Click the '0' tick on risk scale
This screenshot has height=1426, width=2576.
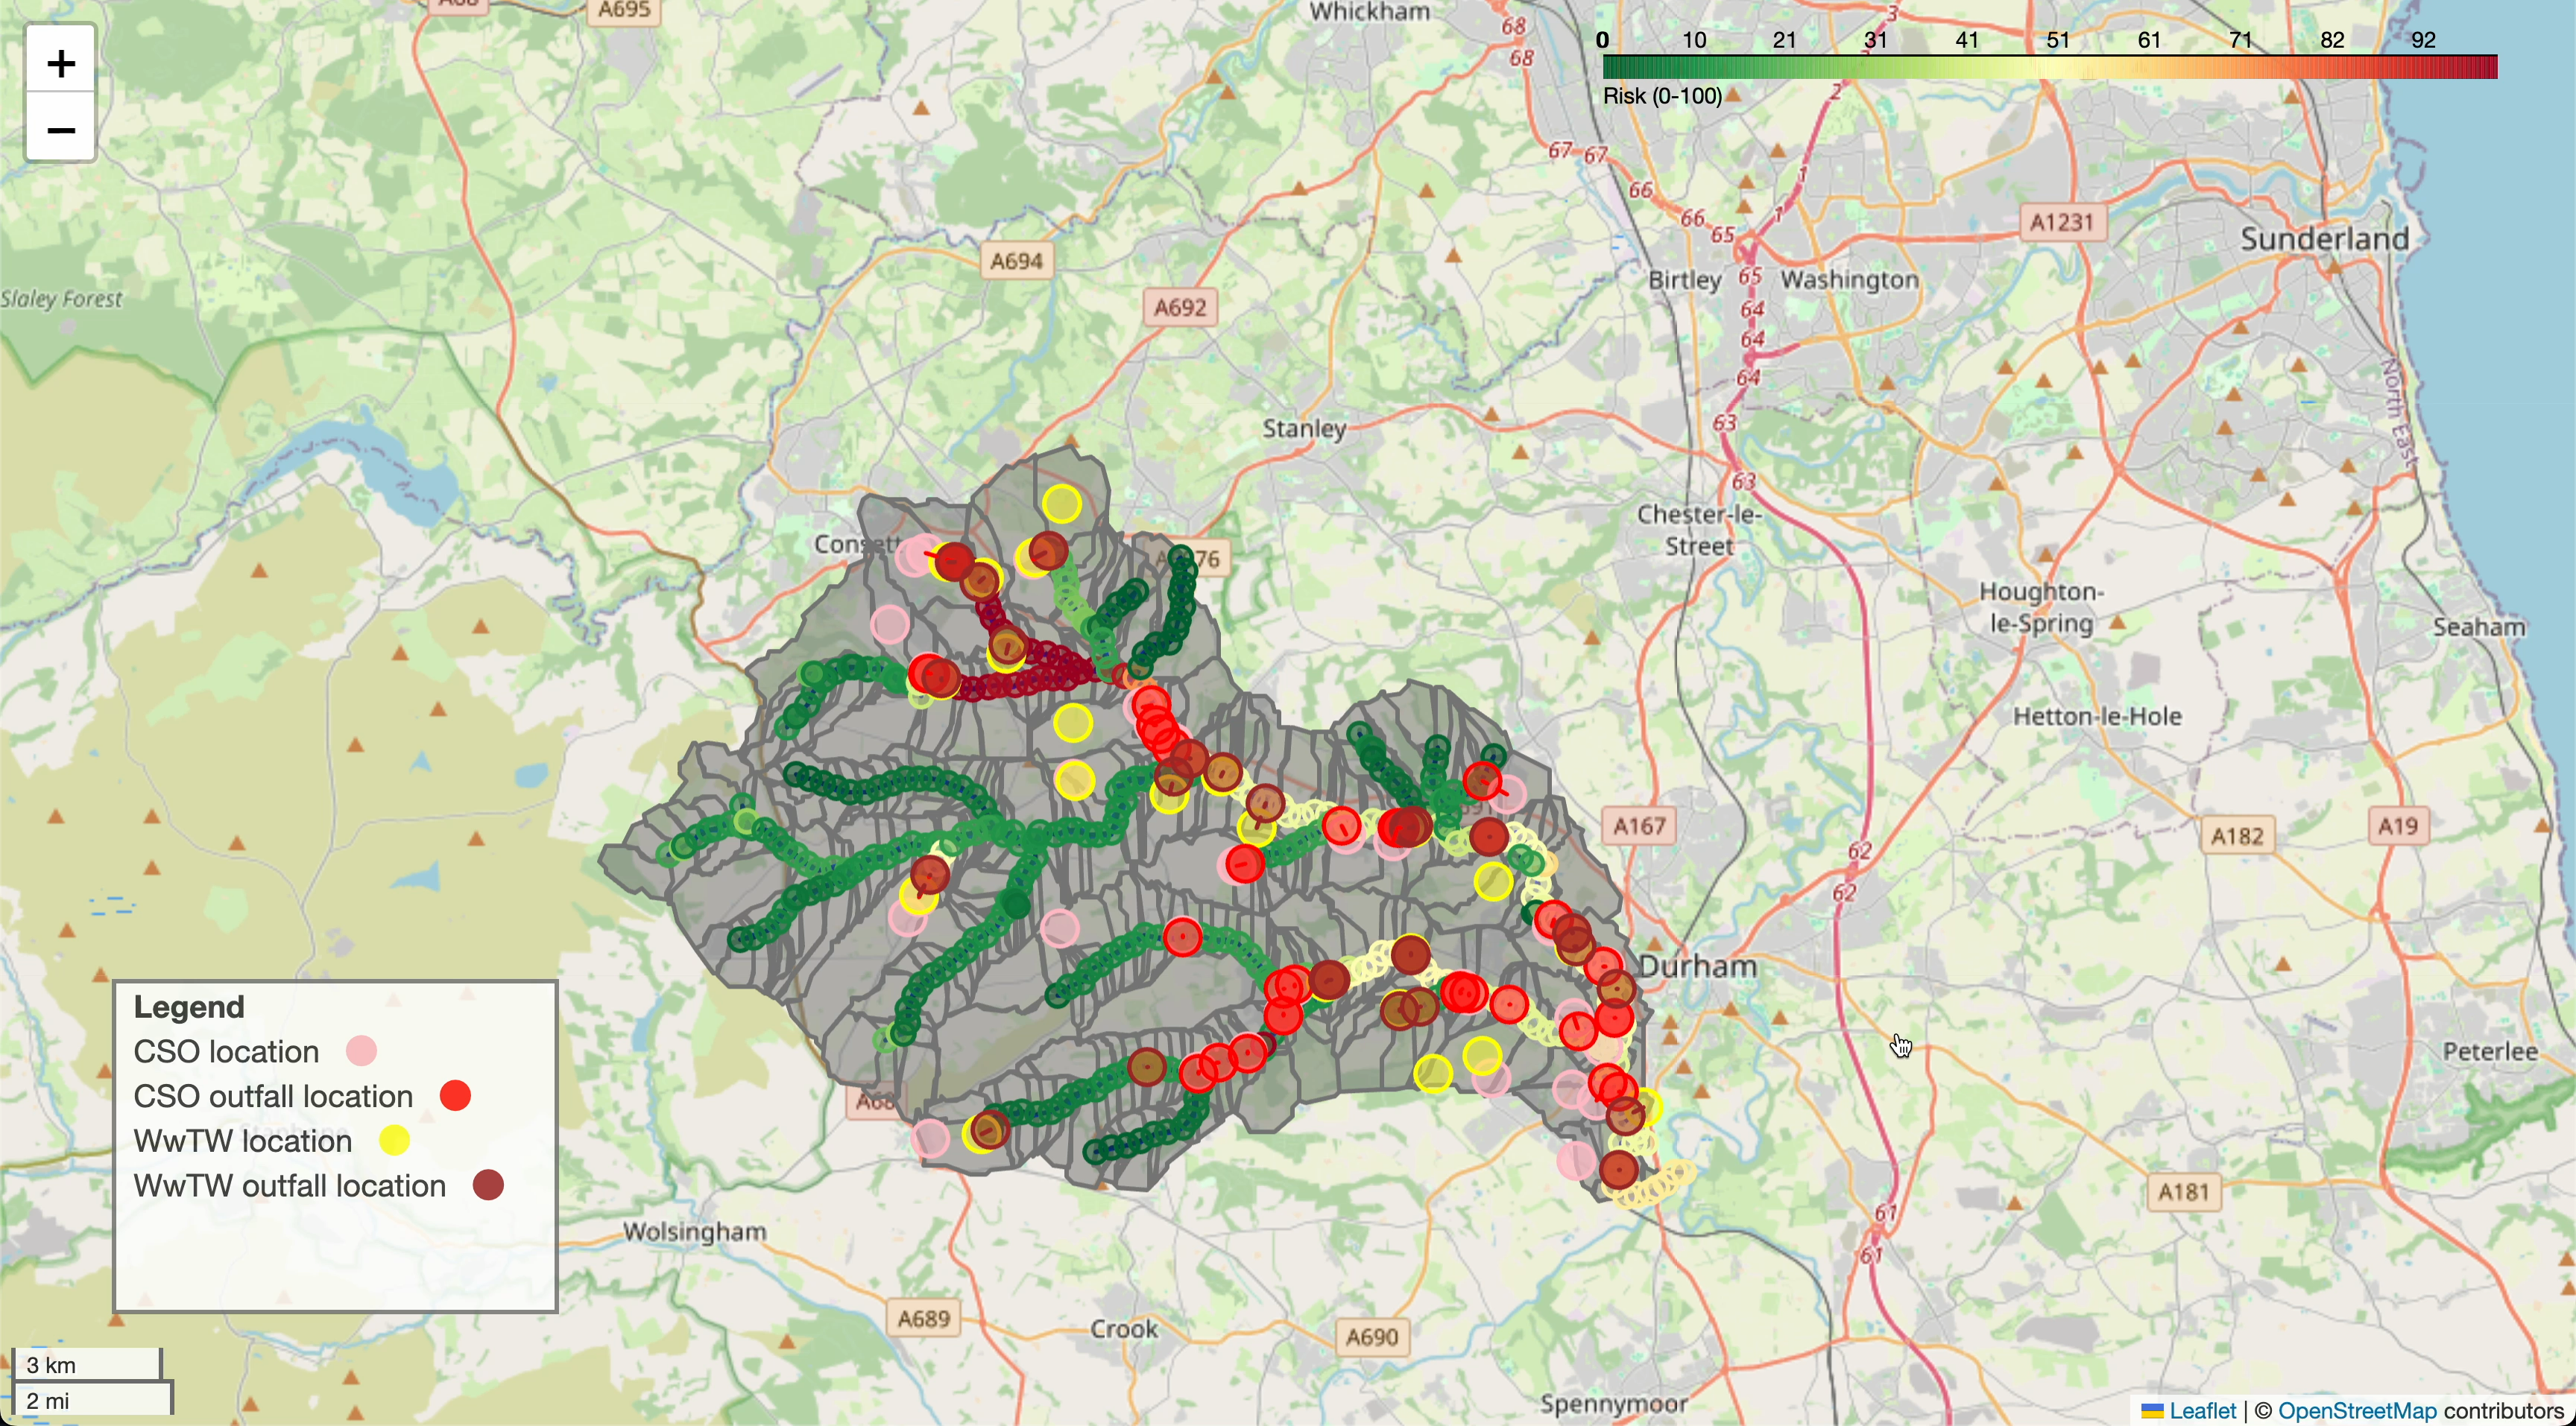click(1602, 40)
